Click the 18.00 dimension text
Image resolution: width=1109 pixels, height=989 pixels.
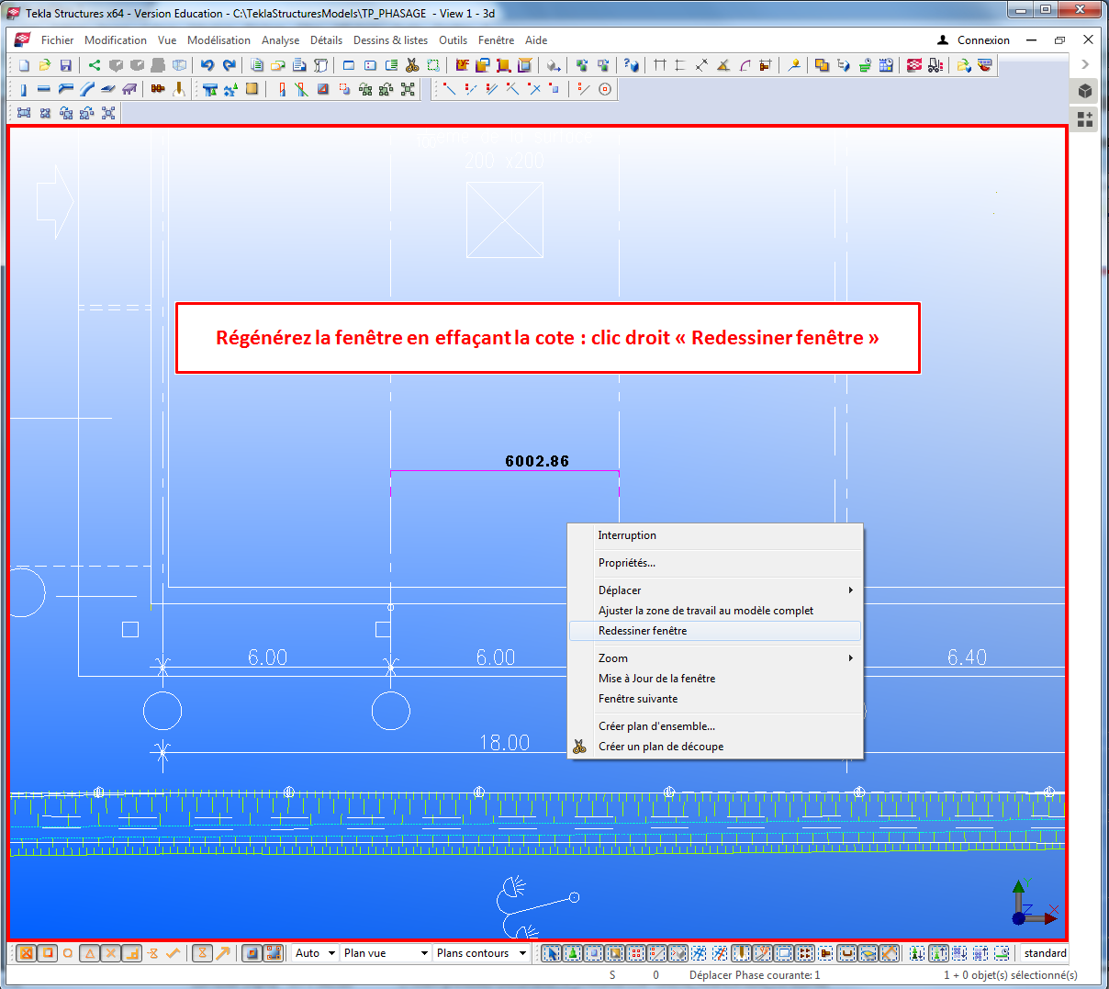[504, 742]
